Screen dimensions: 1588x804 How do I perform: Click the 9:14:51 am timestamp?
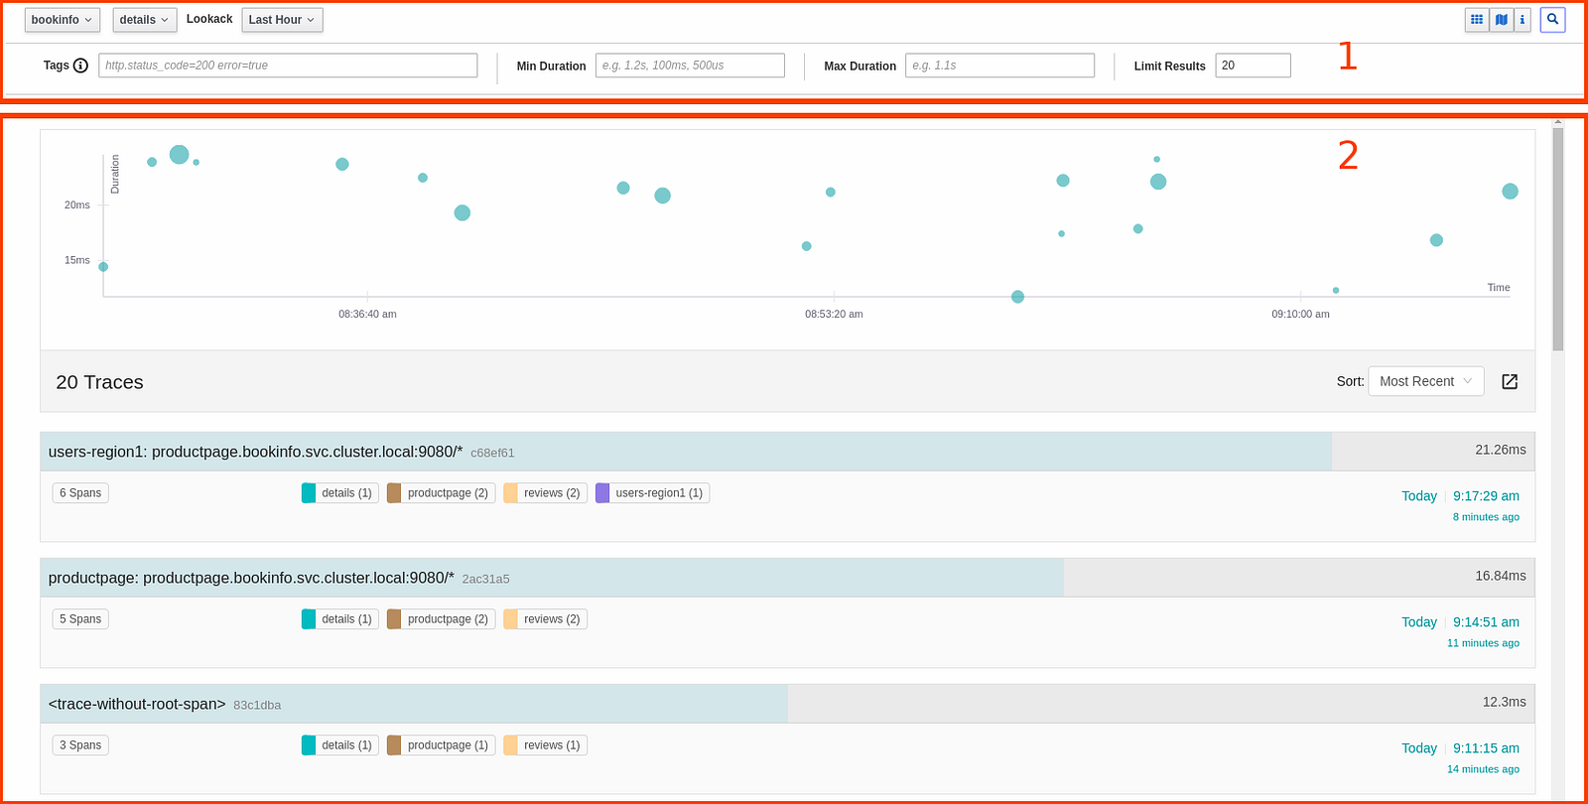pos(1486,622)
